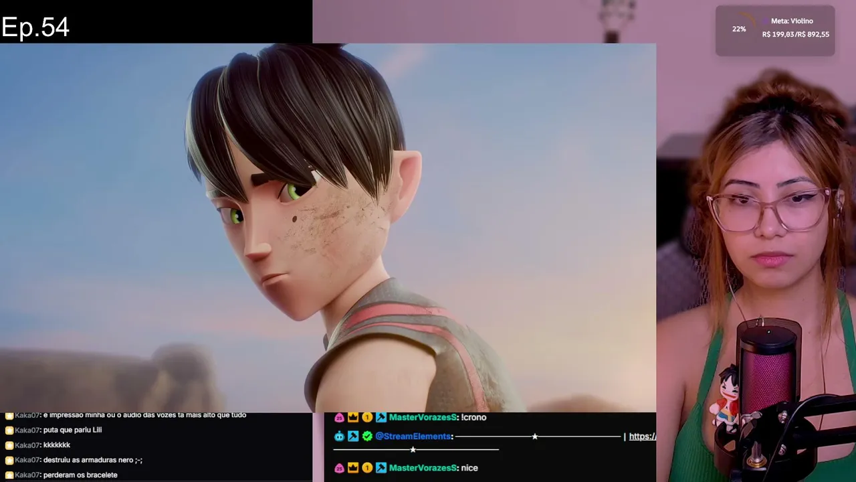The image size is (856, 482).
Task: Click the blue moderator sword badge on the !crono message
Action: click(x=381, y=417)
